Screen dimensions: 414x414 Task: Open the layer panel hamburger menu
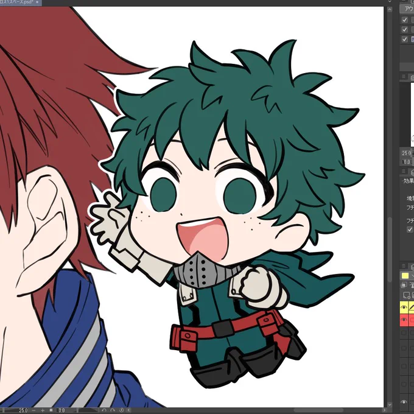click(404, 265)
